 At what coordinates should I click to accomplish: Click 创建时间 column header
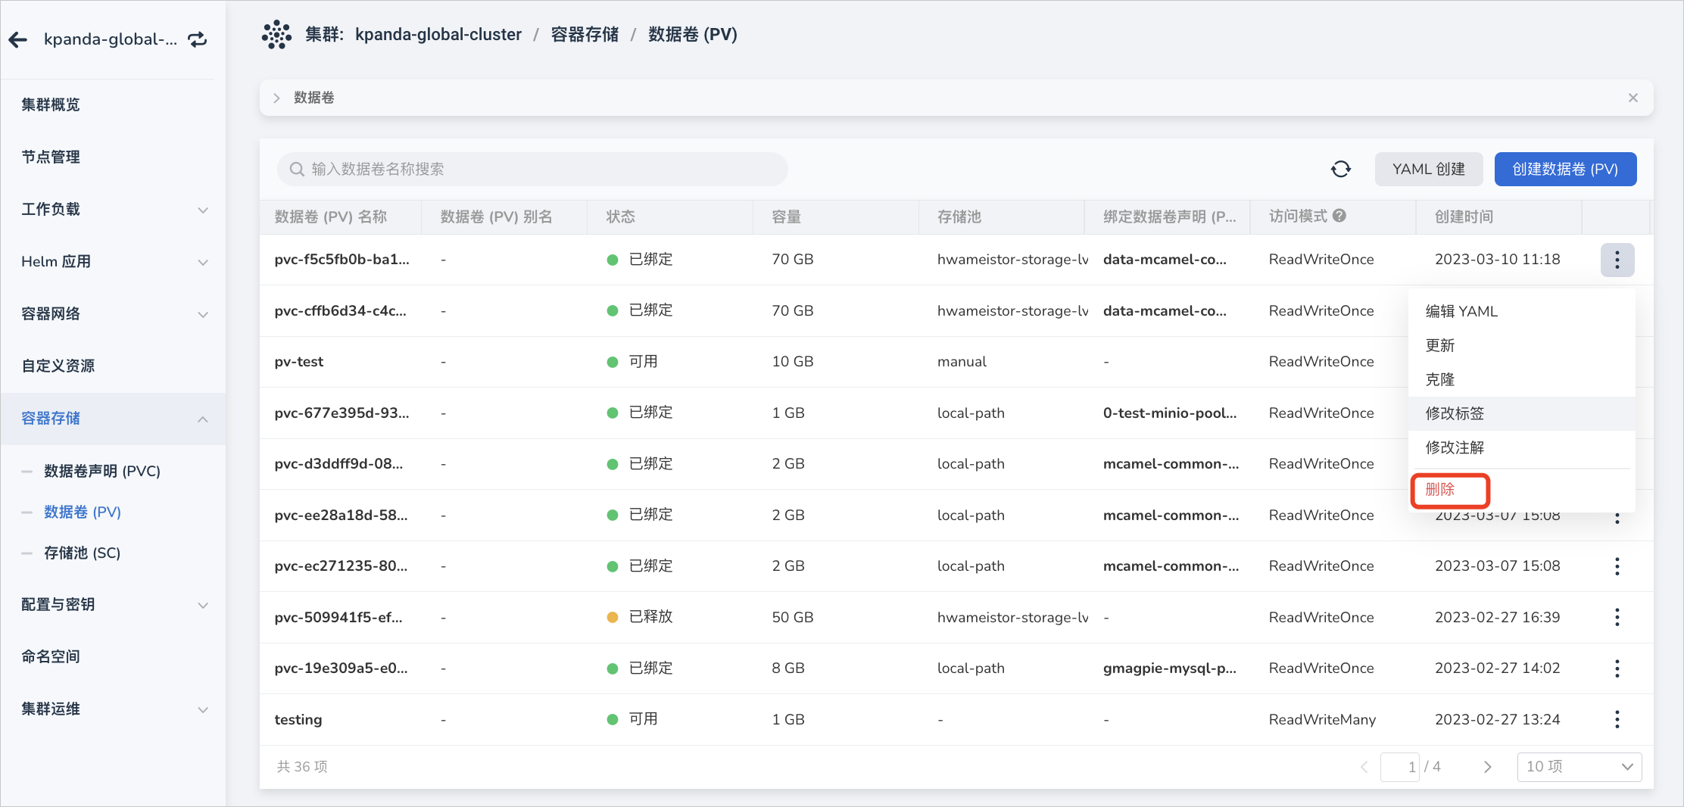click(1464, 217)
